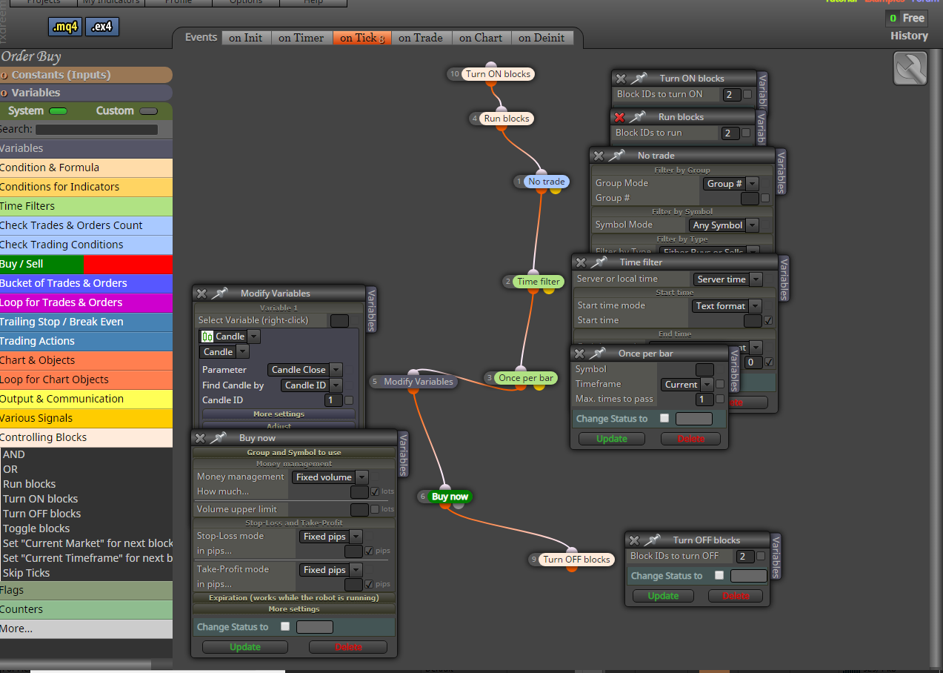Toggle the Start time checkbox in Time filter
Screen dimensions: 943x673
(x=769, y=320)
